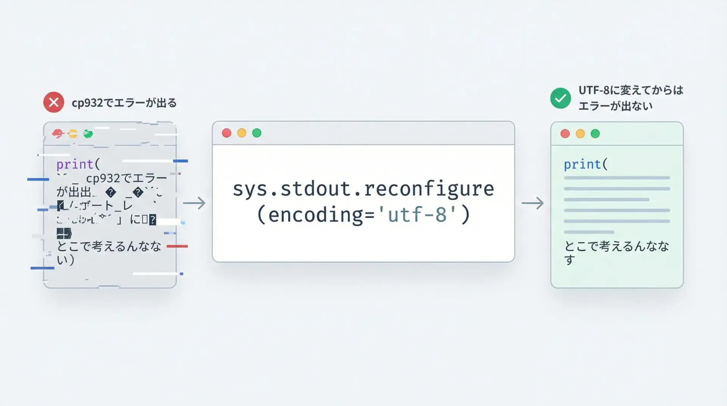The image size is (727, 406).
Task: Select the "cp932でエラーが出る" label
Action: [x=124, y=103]
